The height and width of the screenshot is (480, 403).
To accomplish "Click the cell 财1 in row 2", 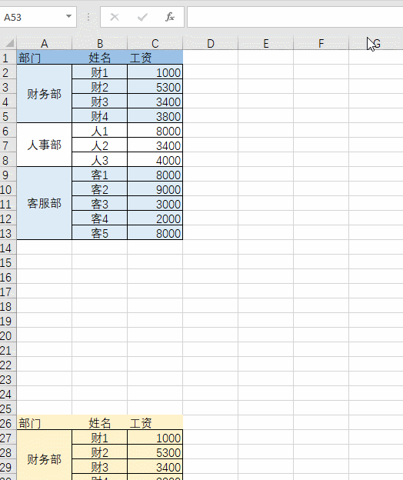I will click(100, 72).
